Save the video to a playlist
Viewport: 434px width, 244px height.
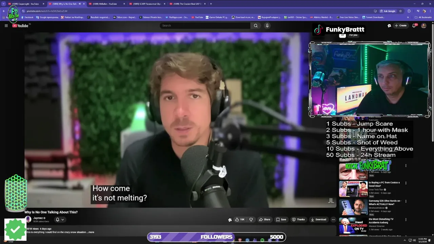281,220
